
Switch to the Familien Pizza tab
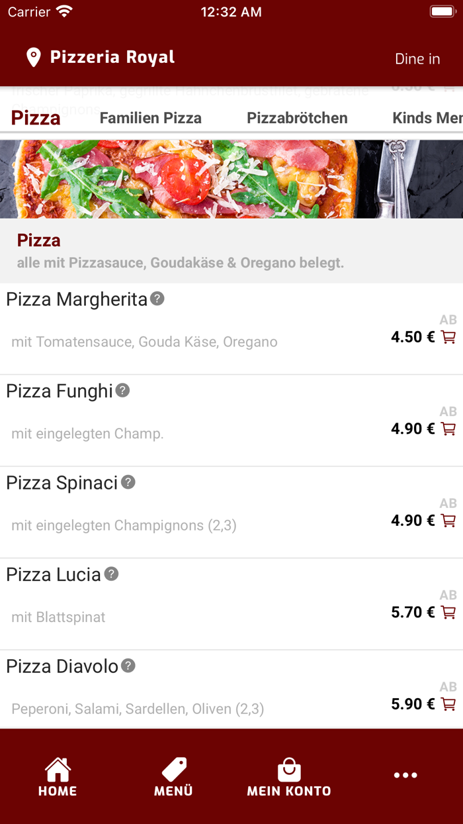coord(150,118)
